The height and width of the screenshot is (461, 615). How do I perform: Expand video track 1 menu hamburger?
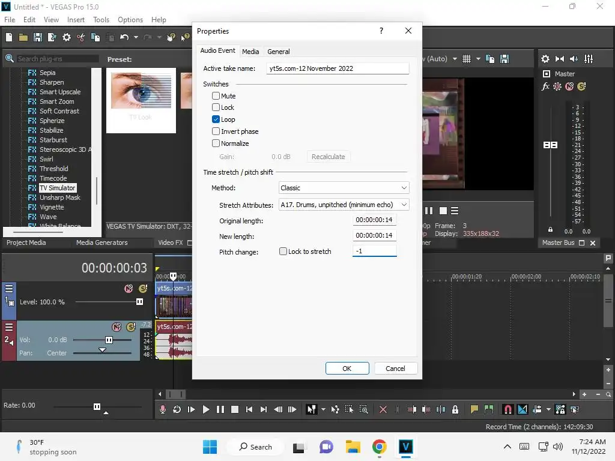[x=8, y=289]
